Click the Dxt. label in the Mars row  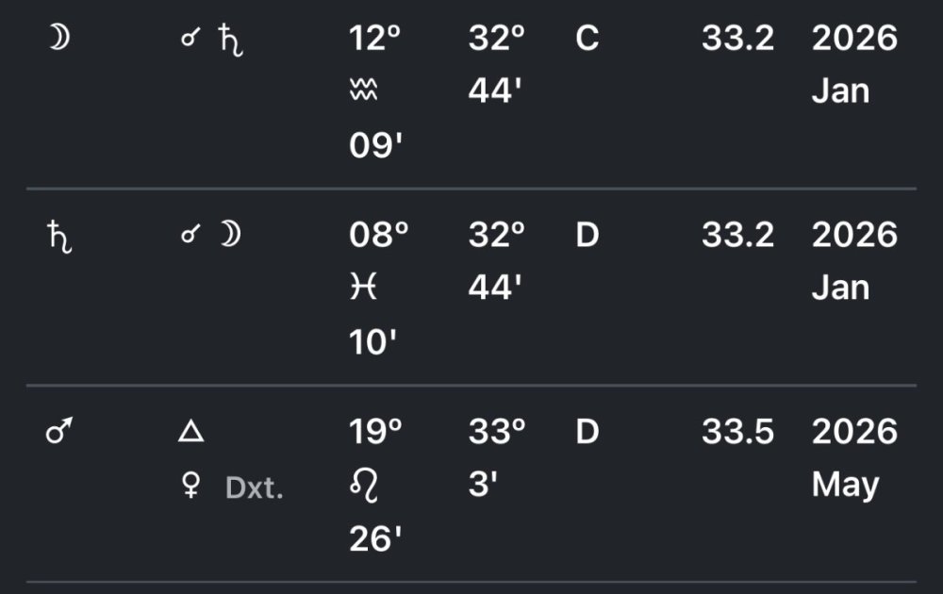pyautogui.click(x=255, y=488)
